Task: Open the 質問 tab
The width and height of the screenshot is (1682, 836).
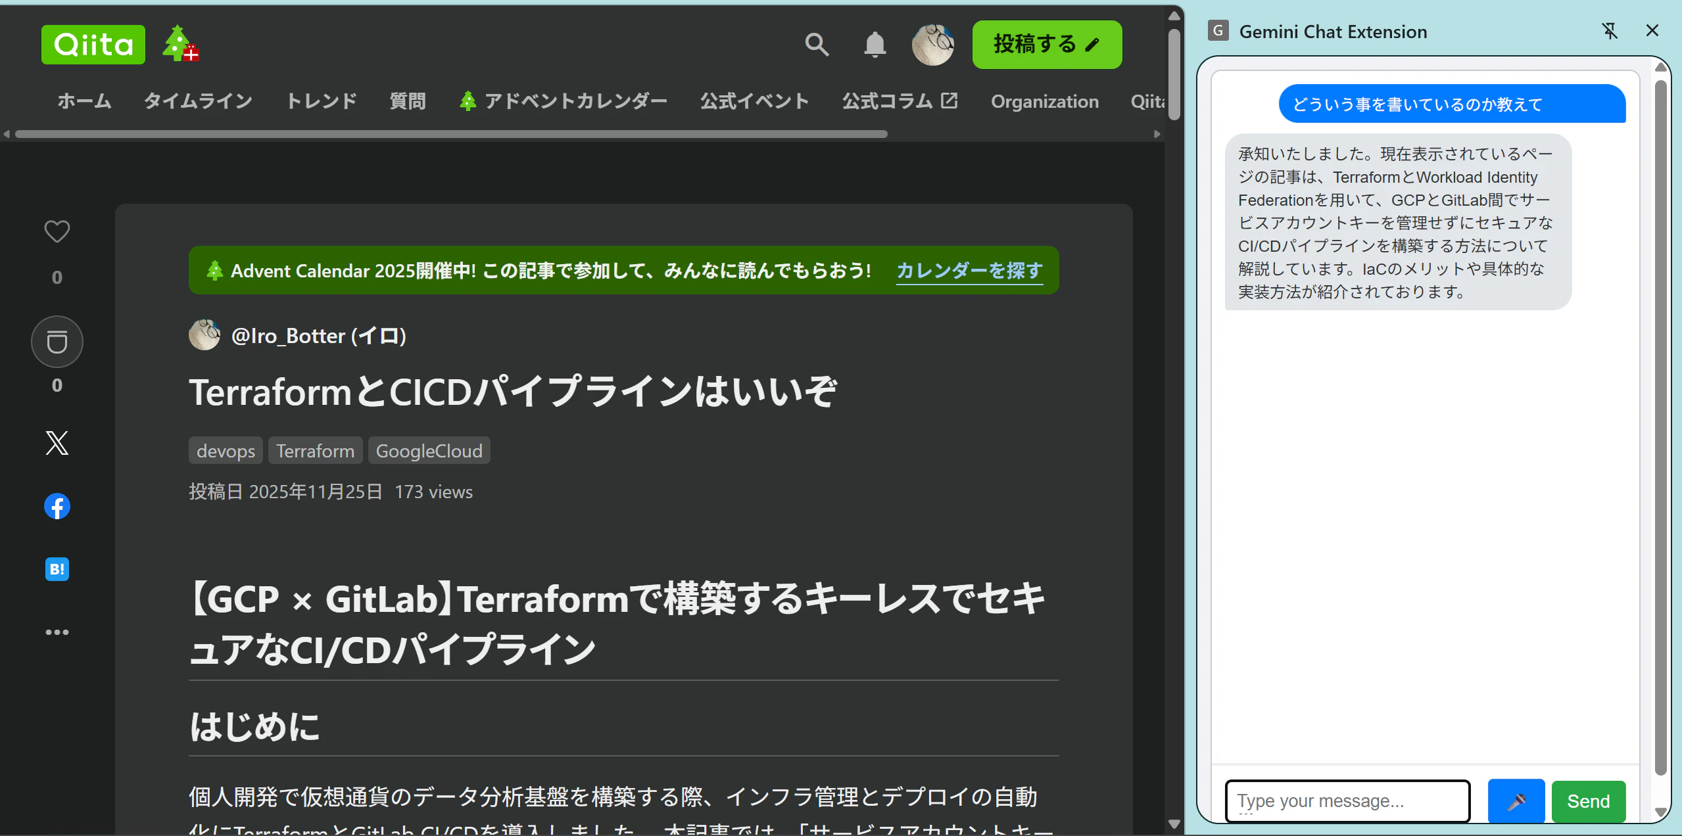Action: (408, 101)
